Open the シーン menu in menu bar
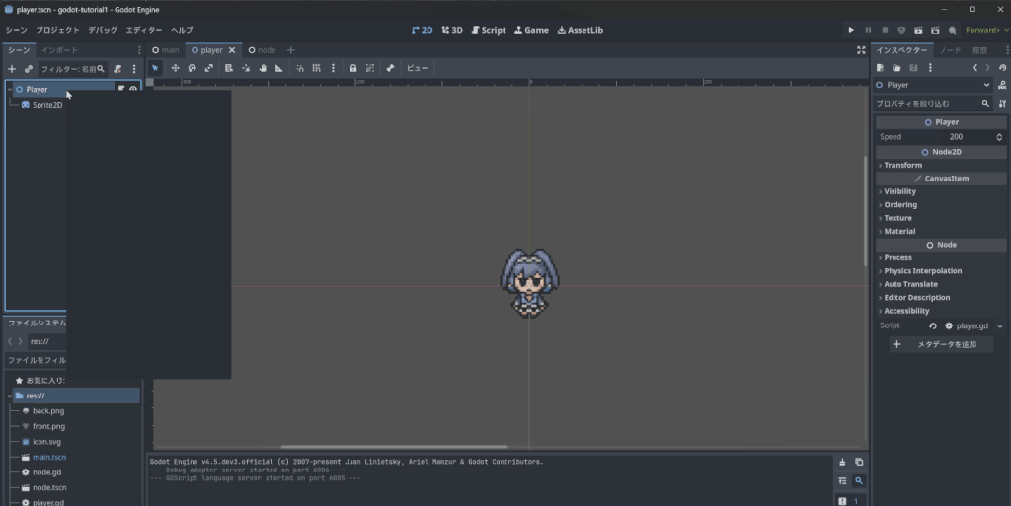The height and width of the screenshot is (506, 1011). pyautogui.click(x=16, y=30)
